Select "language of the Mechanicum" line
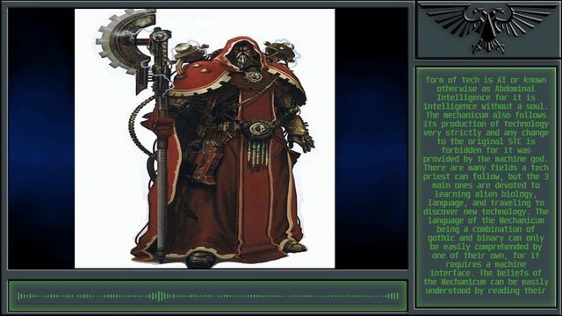562x316 pixels. click(x=486, y=220)
